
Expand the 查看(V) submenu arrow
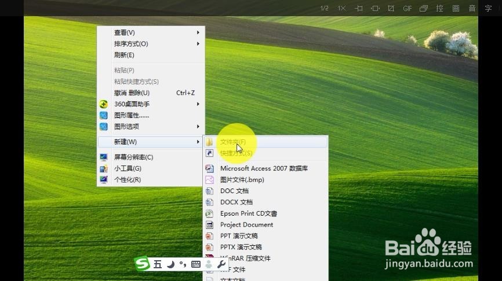pyautogui.click(x=198, y=32)
